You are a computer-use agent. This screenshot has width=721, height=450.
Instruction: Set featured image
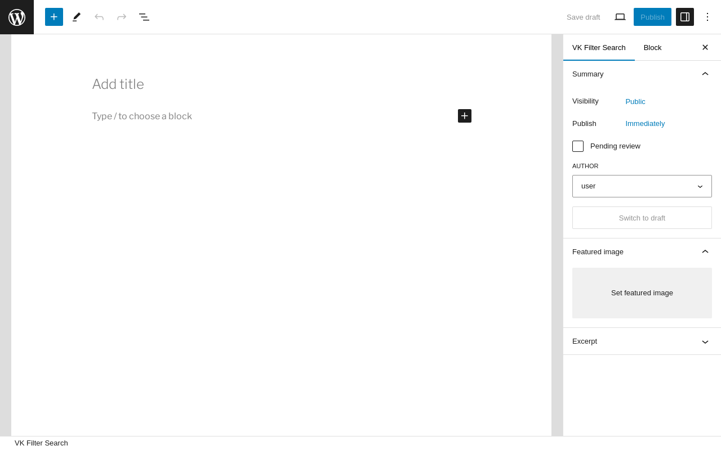[642, 293]
